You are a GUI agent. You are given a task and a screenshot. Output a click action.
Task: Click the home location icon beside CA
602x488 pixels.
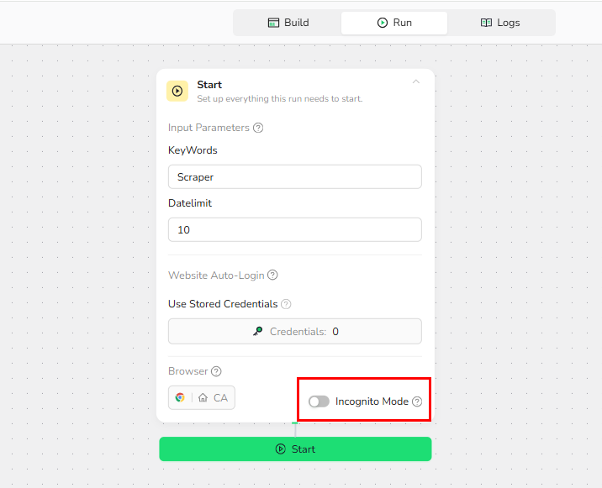pyautogui.click(x=203, y=398)
